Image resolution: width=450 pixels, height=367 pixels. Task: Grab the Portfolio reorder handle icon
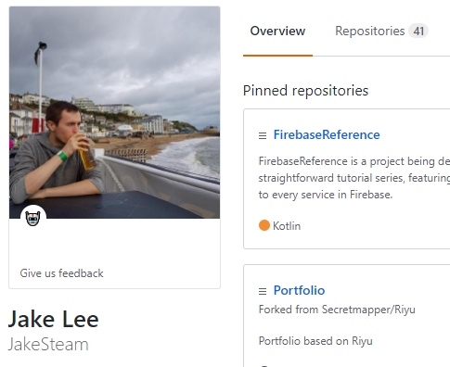[x=263, y=291]
